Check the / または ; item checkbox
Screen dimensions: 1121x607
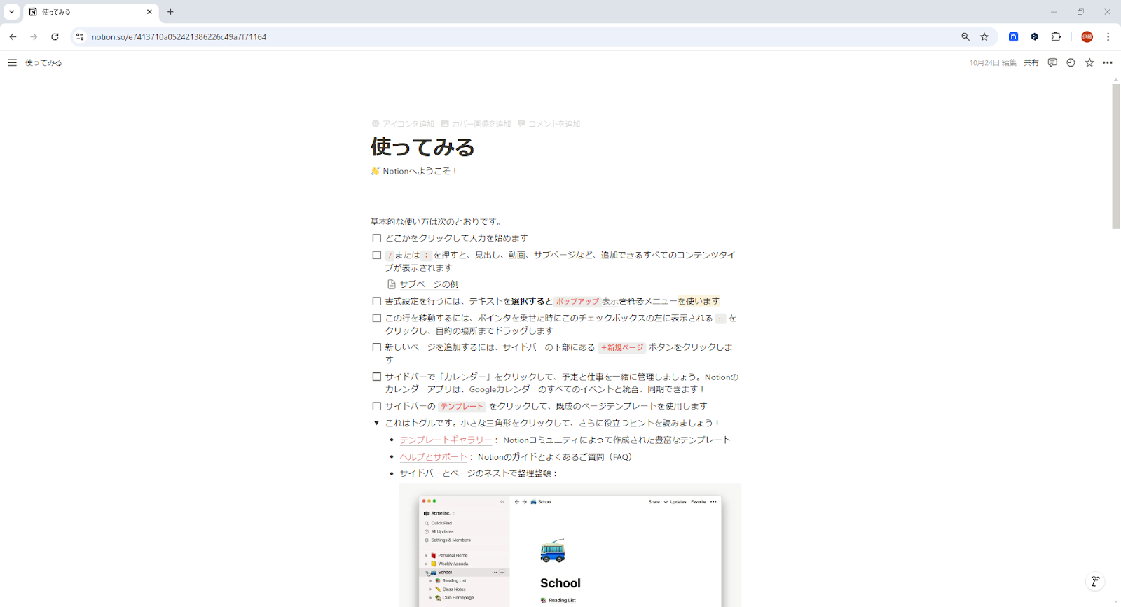(x=377, y=256)
